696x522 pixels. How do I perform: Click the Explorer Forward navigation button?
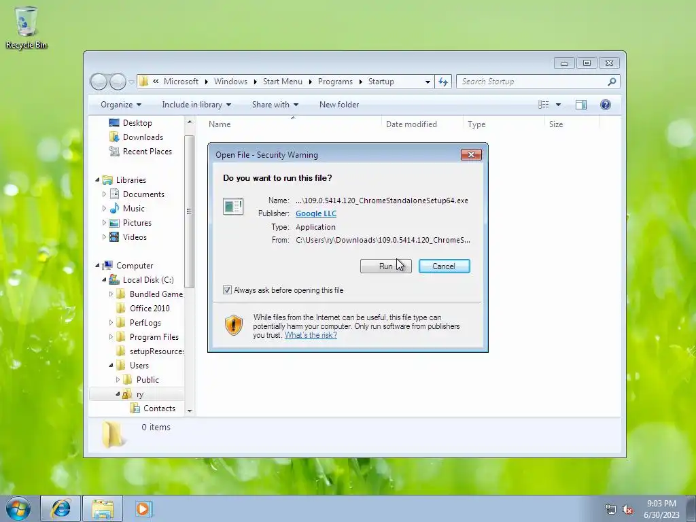coord(118,82)
